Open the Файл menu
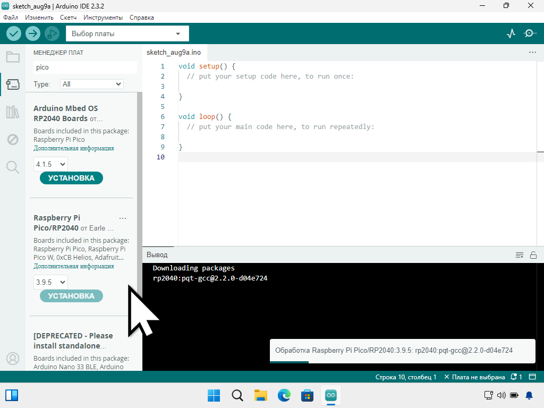This screenshot has width=544, height=408. click(x=11, y=18)
